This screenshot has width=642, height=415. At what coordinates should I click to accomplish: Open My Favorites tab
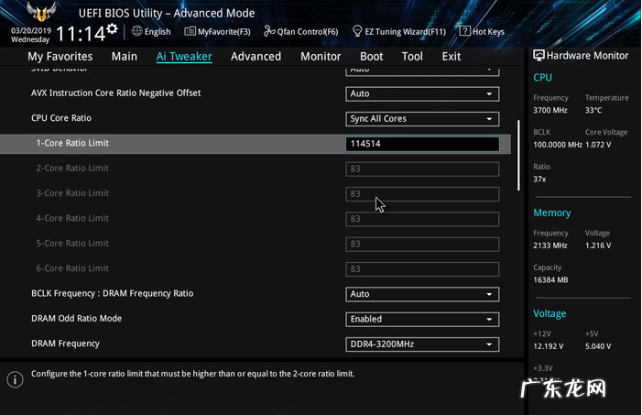pyautogui.click(x=60, y=56)
